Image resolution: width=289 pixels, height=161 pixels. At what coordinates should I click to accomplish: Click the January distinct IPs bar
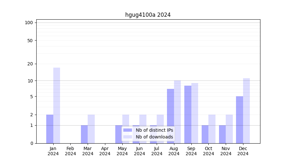click(x=50, y=129)
